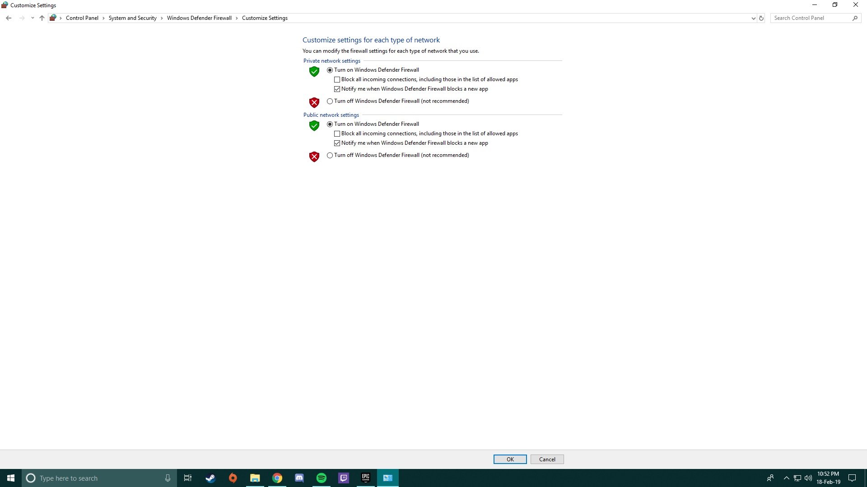This screenshot has height=487, width=867.
Task: Check Block all incoming connections for public network
Action: [x=337, y=133]
